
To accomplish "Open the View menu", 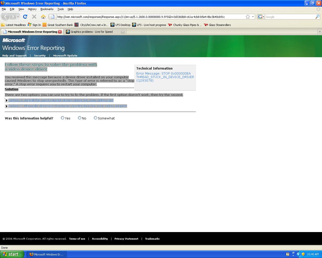I will (x=21, y=9).
